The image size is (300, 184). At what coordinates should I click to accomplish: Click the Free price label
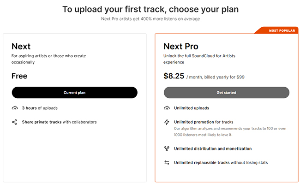pos(19,76)
